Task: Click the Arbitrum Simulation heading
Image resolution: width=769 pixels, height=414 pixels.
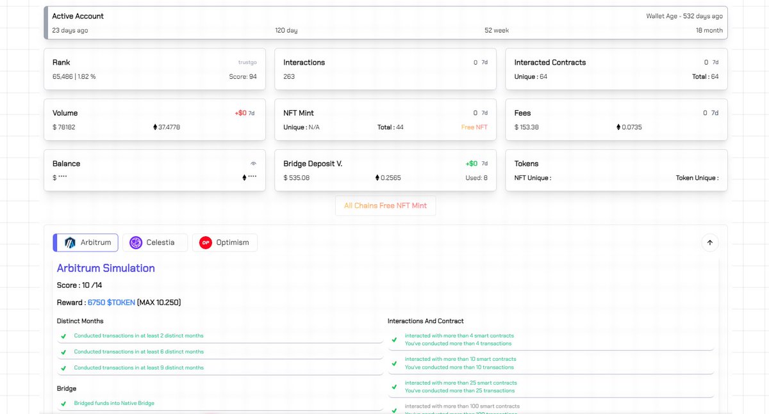Action: [106, 268]
